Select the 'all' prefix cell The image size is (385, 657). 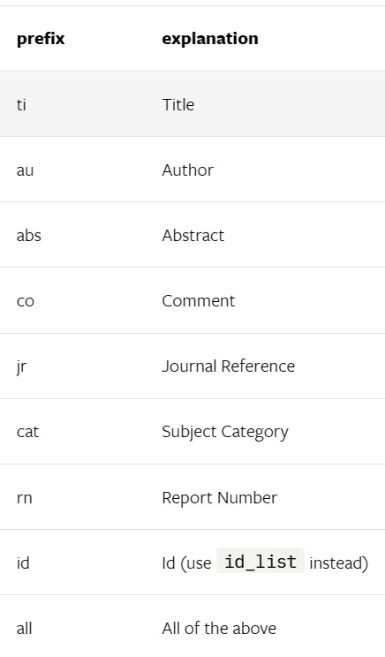click(25, 628)
